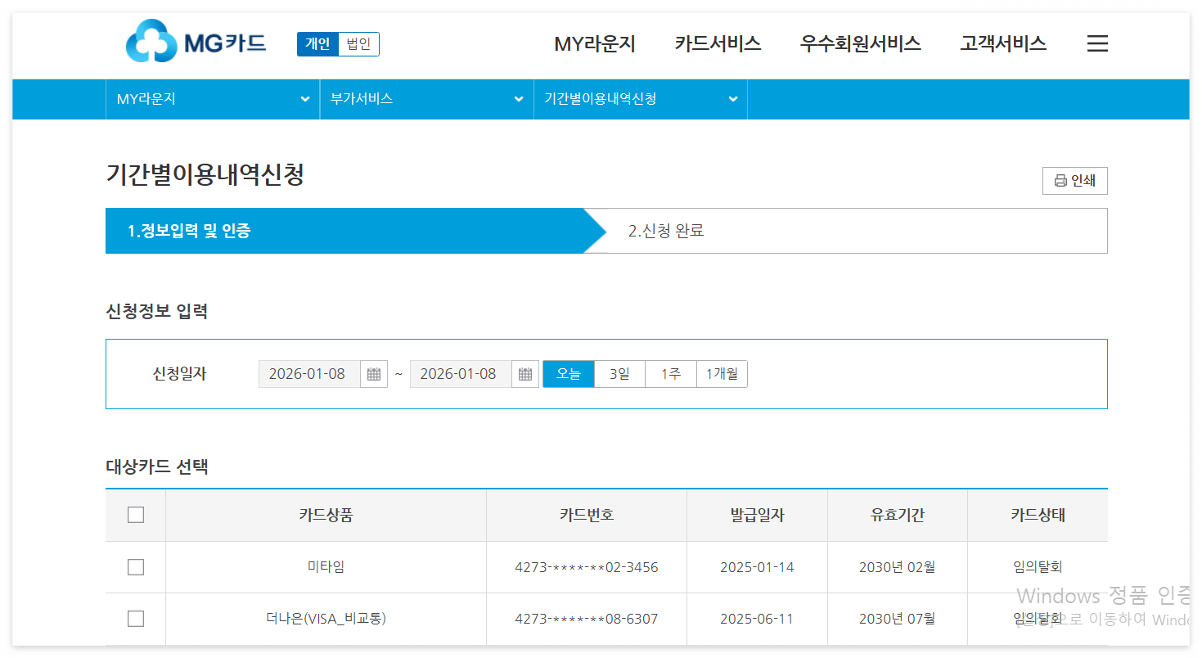Open 우수회원서비스 in the top navigation

click(860, 43)
